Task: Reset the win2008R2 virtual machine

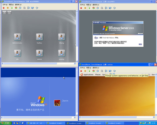Action: pyautogui.click(x=16, y=8)
